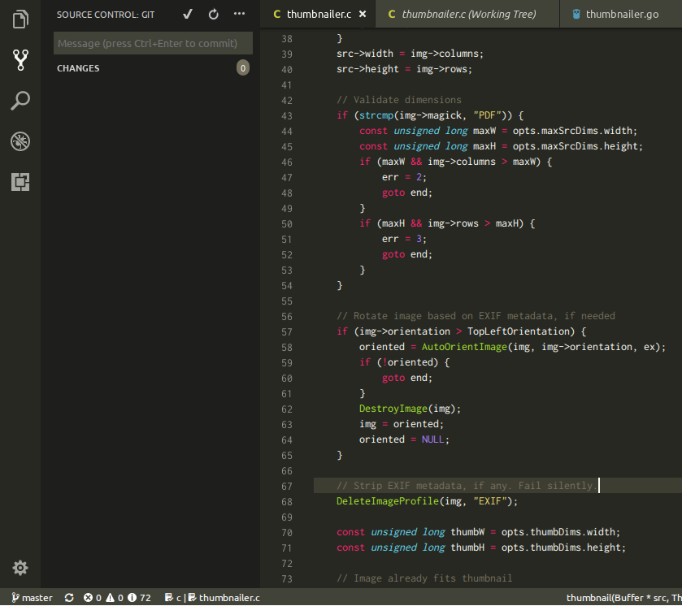Click 'opts.thumbDims.width' on line 70
The image size is (682, 606).
point(558,532)
